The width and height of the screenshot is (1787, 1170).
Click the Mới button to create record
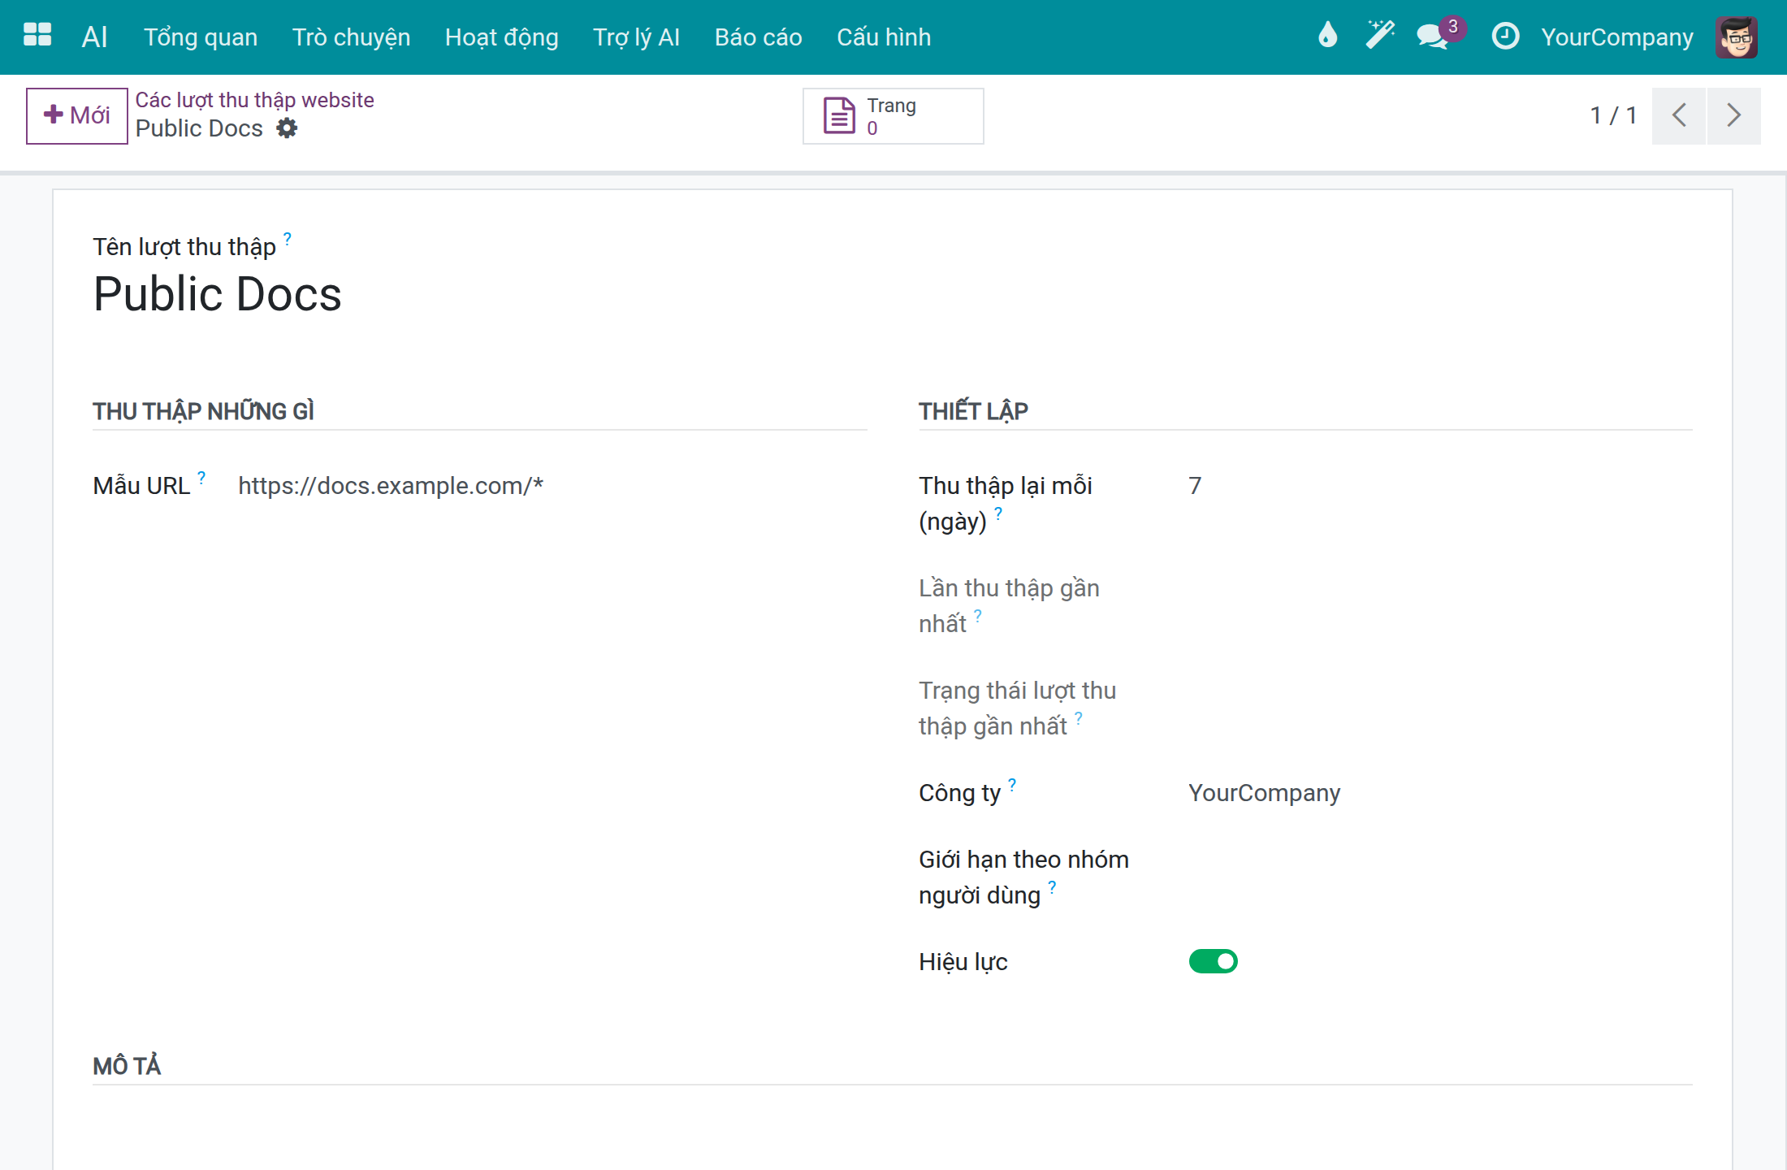coord(76,115)
